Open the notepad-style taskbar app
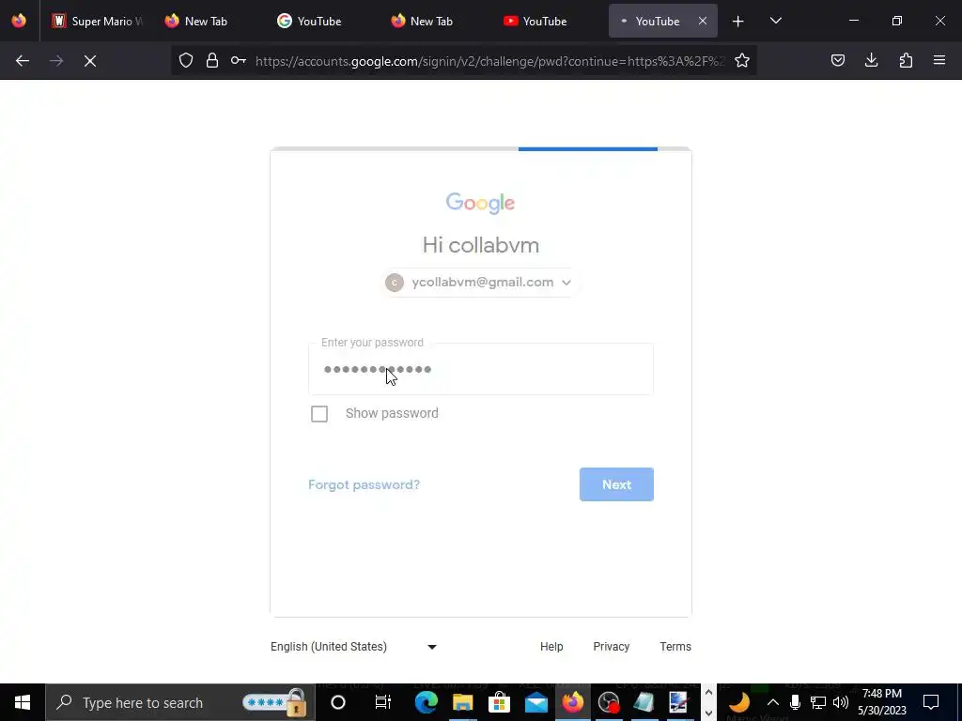 pos(644,702)
